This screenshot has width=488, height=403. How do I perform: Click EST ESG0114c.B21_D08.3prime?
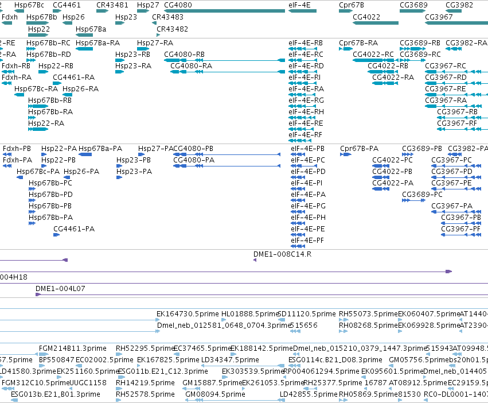(335, 360)
